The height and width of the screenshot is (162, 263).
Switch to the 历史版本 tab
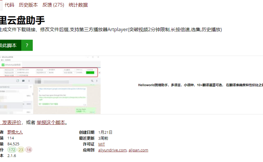pyautogui.click(x=28, y=5)
